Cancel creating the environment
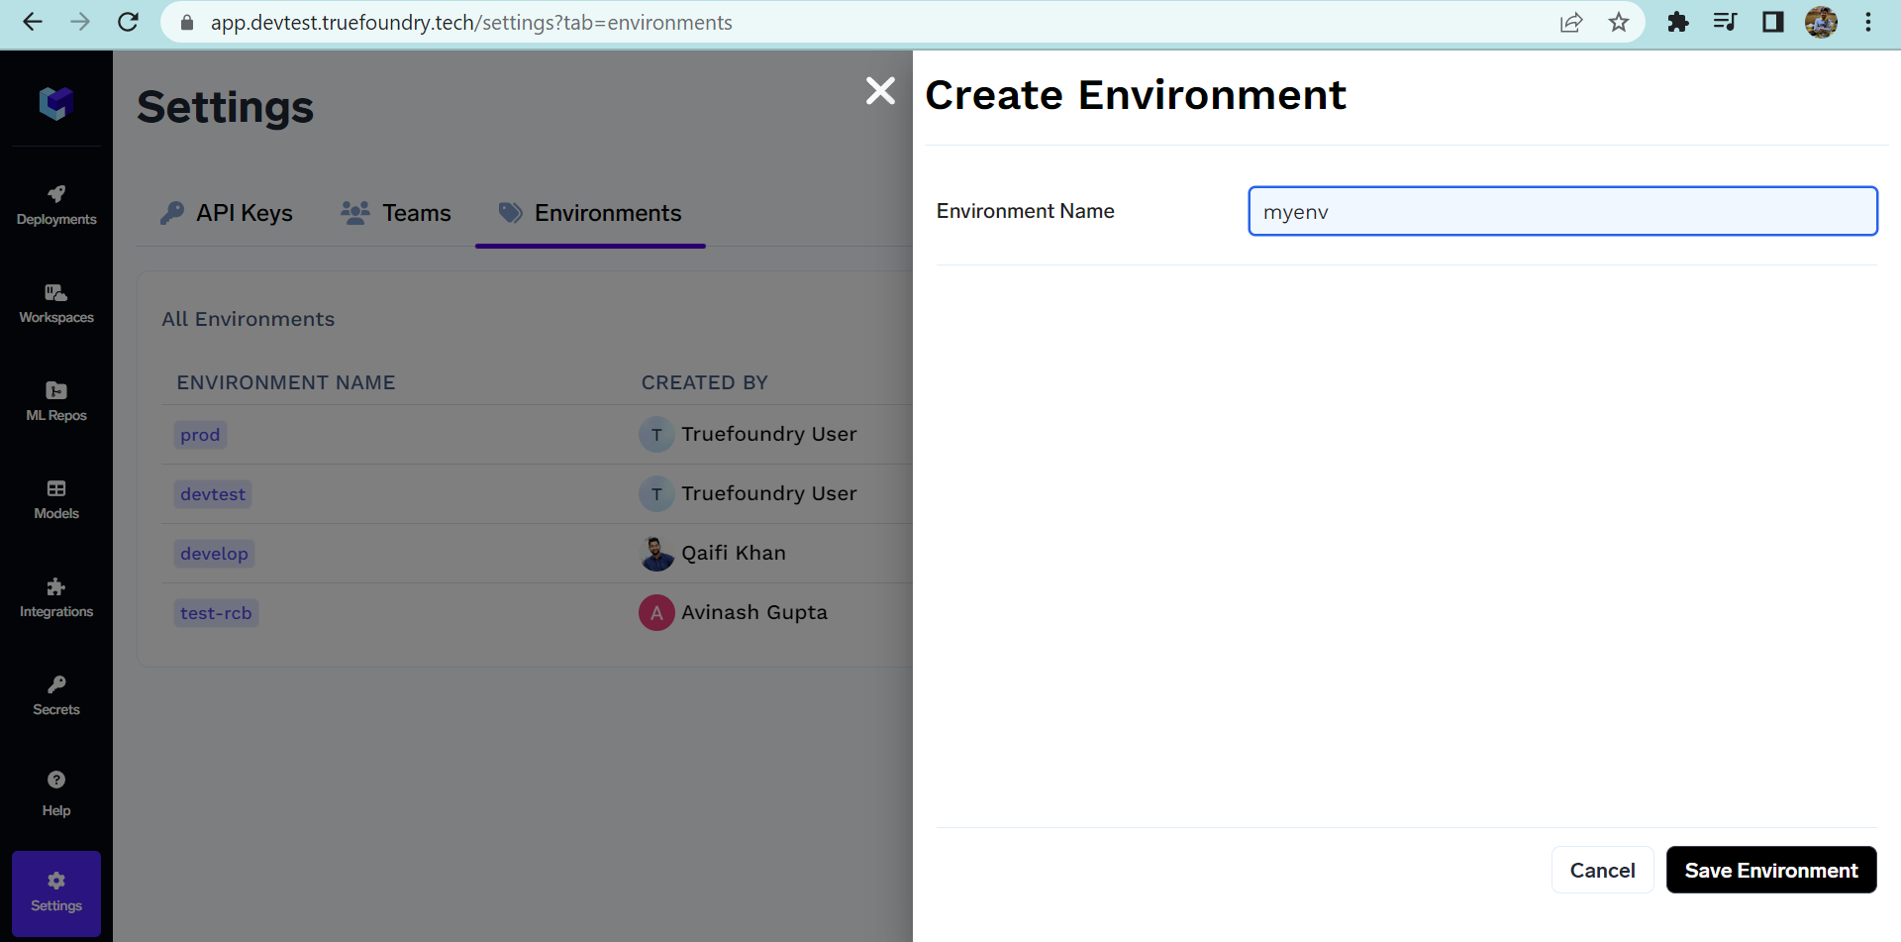The width and height of the screenshot is (1901, 942). pos(1602,870)
